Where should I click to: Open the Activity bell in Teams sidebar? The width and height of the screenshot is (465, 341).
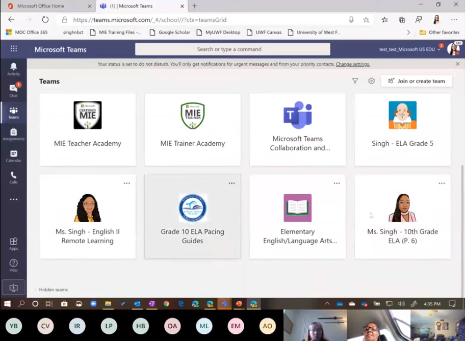coord(13,69)
